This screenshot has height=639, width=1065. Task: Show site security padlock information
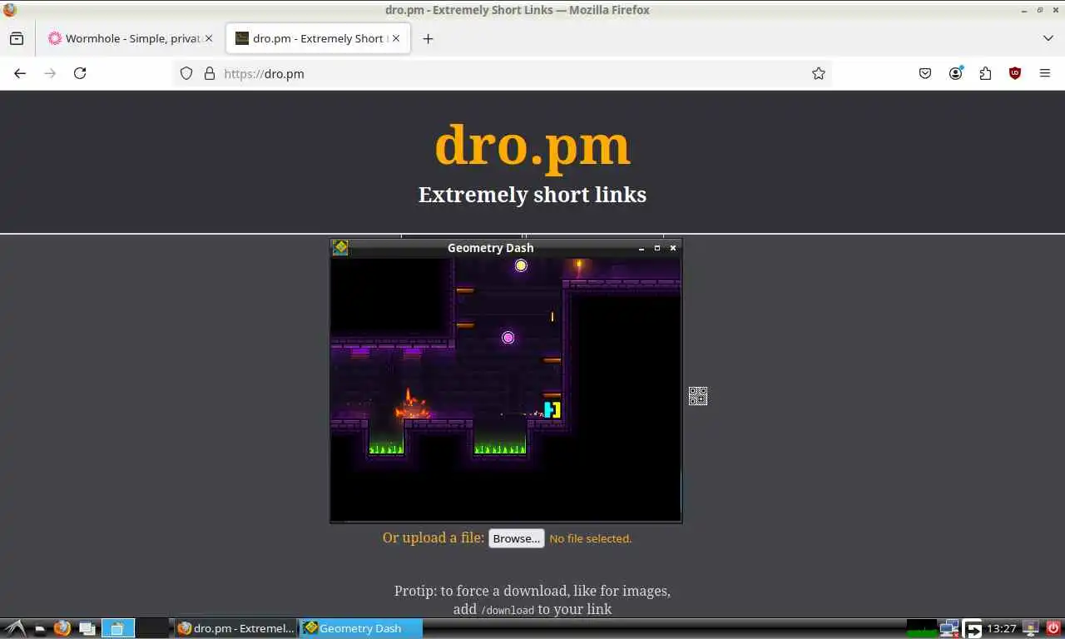coord(209,73)
